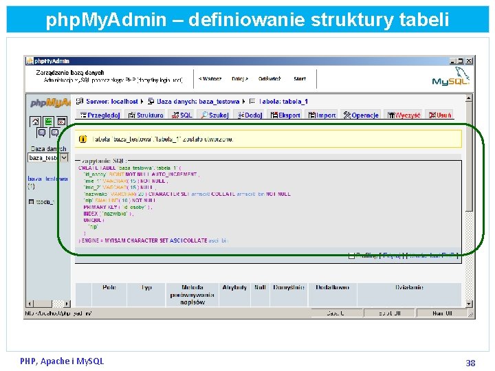
Task: Click the 'Dalej >' navigation button
Action: click(240, 78)
